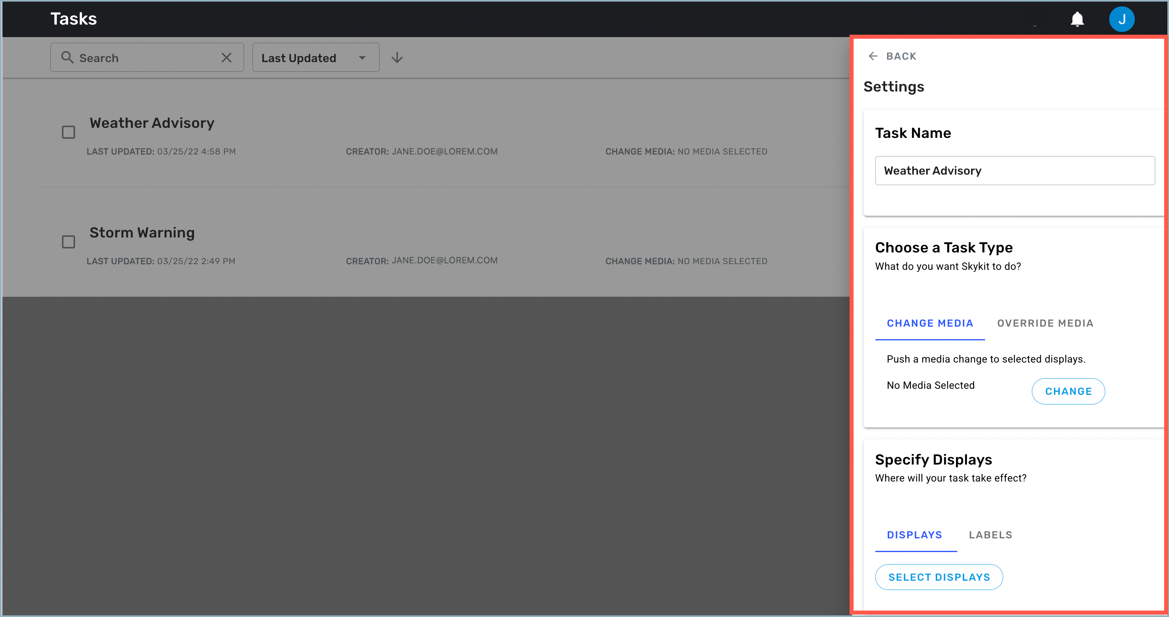
Task: Open the Last Updated sort dropdown
Action: 316,57
